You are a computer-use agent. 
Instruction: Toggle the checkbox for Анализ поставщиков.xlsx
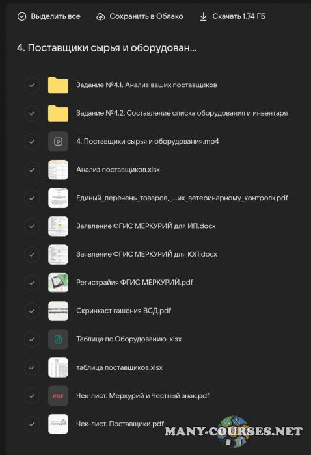pyautogui.click(x=32, y=170)
